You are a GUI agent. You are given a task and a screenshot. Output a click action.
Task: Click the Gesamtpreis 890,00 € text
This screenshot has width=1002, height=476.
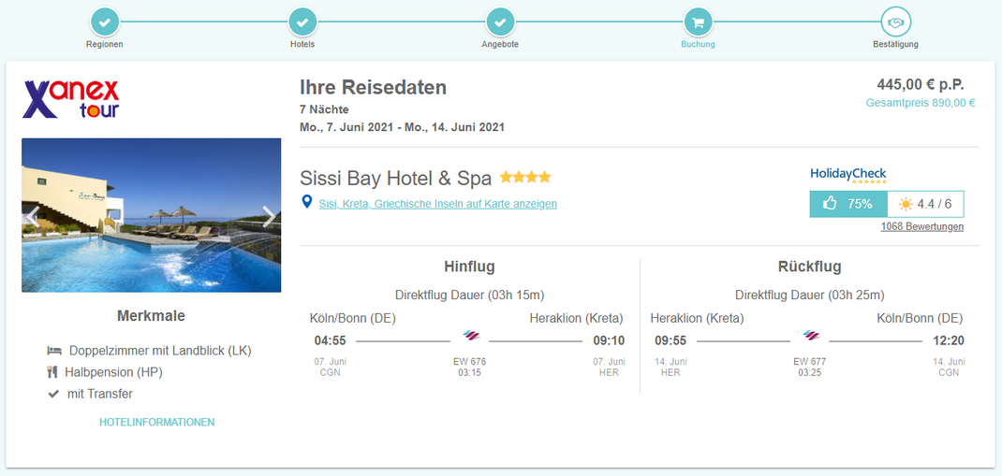point(920,103)
